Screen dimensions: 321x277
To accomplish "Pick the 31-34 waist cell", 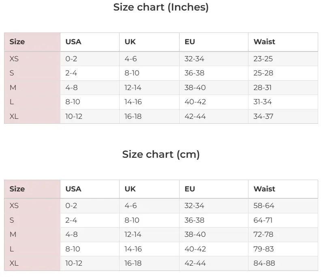I will pos(263,102).
